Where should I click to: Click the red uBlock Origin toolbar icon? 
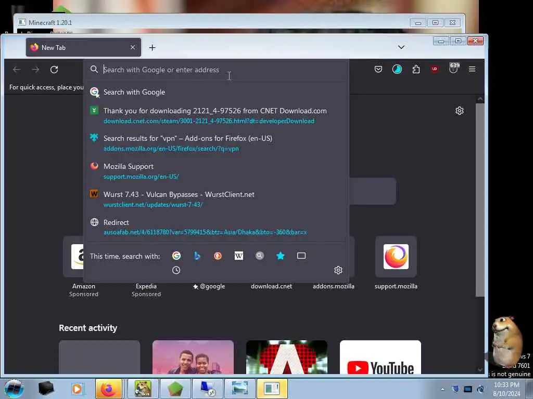point(435,69)
